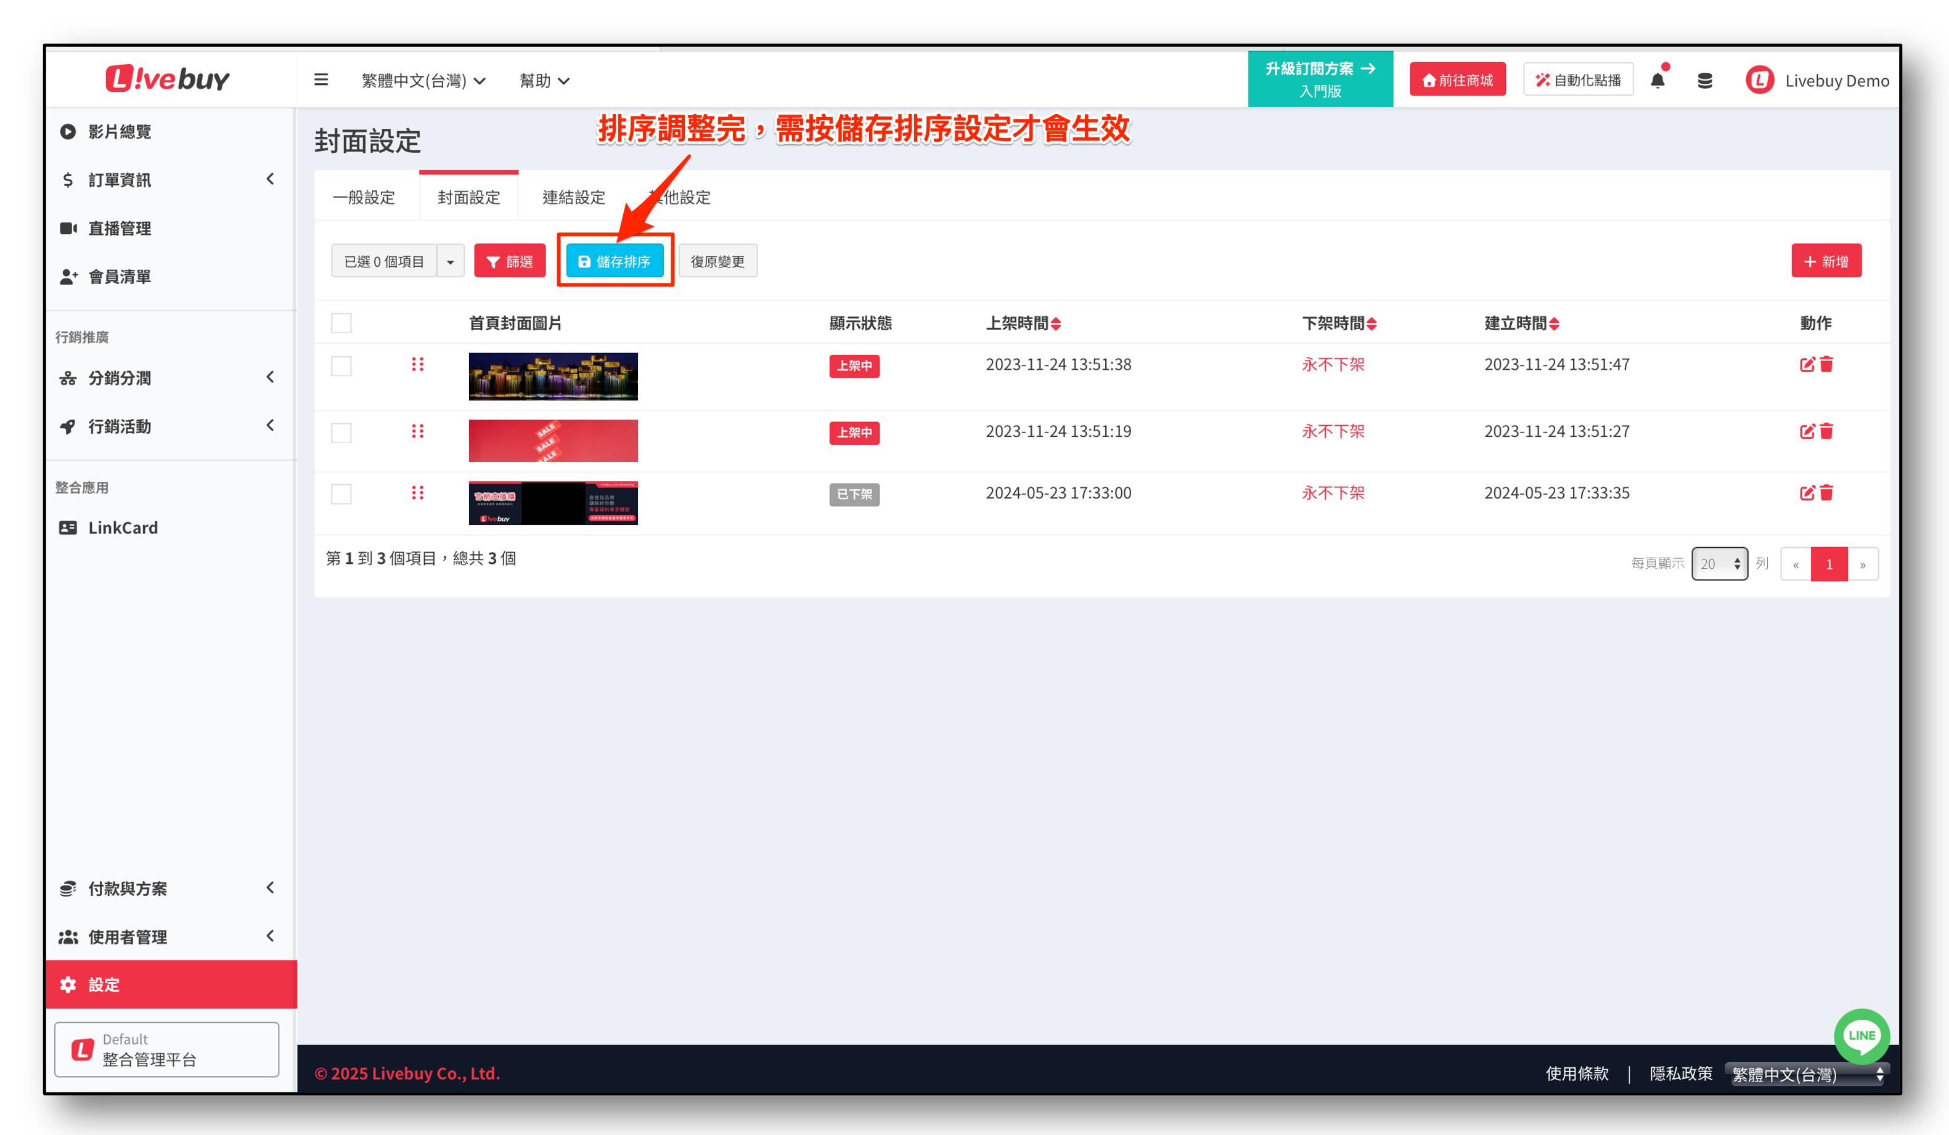Open the 繁體中文(台灣) language dropdown in header

[x=423, y=80]
